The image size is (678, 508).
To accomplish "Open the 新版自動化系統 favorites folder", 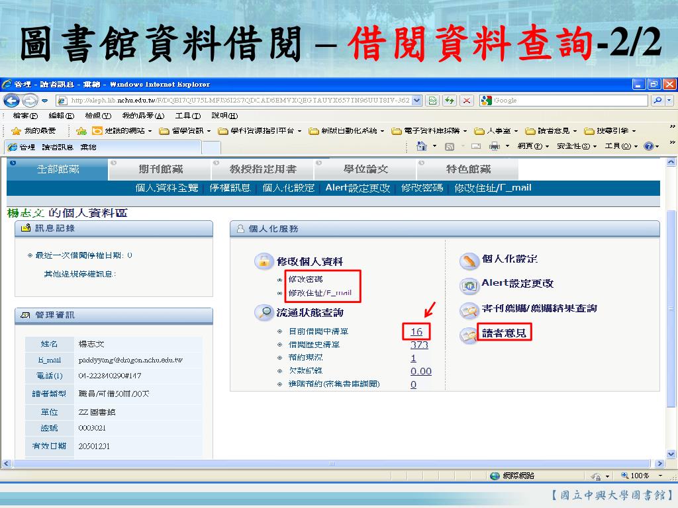I will (x=346, y=131).
